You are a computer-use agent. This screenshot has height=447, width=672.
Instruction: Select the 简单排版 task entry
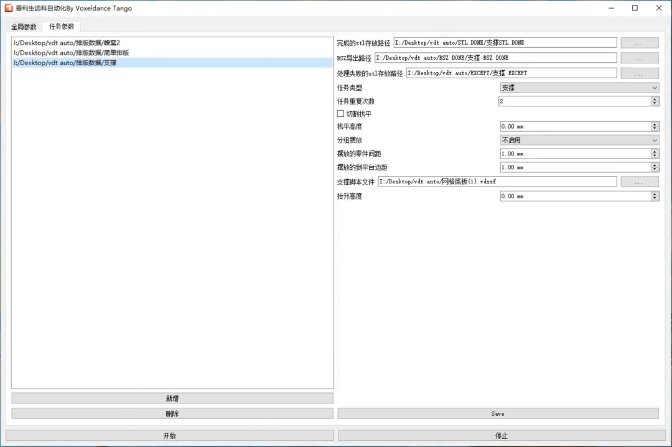coord(71,53)
